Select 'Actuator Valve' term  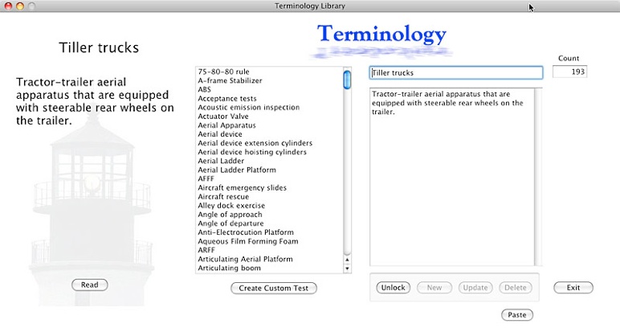pos(223,117)
